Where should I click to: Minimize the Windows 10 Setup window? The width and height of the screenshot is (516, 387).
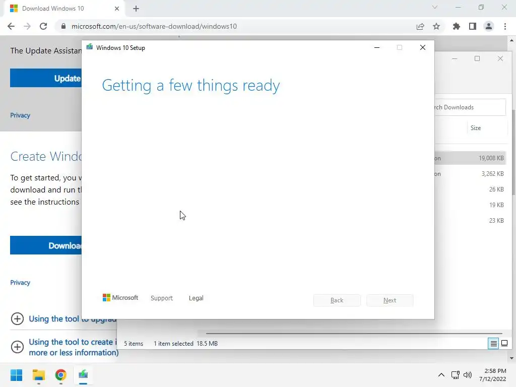[x=377, y=47]
